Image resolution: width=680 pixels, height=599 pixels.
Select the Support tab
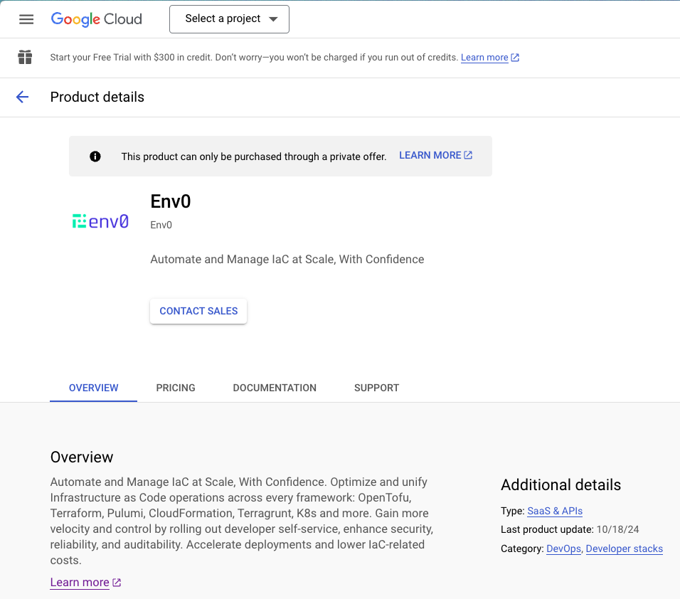376,388
